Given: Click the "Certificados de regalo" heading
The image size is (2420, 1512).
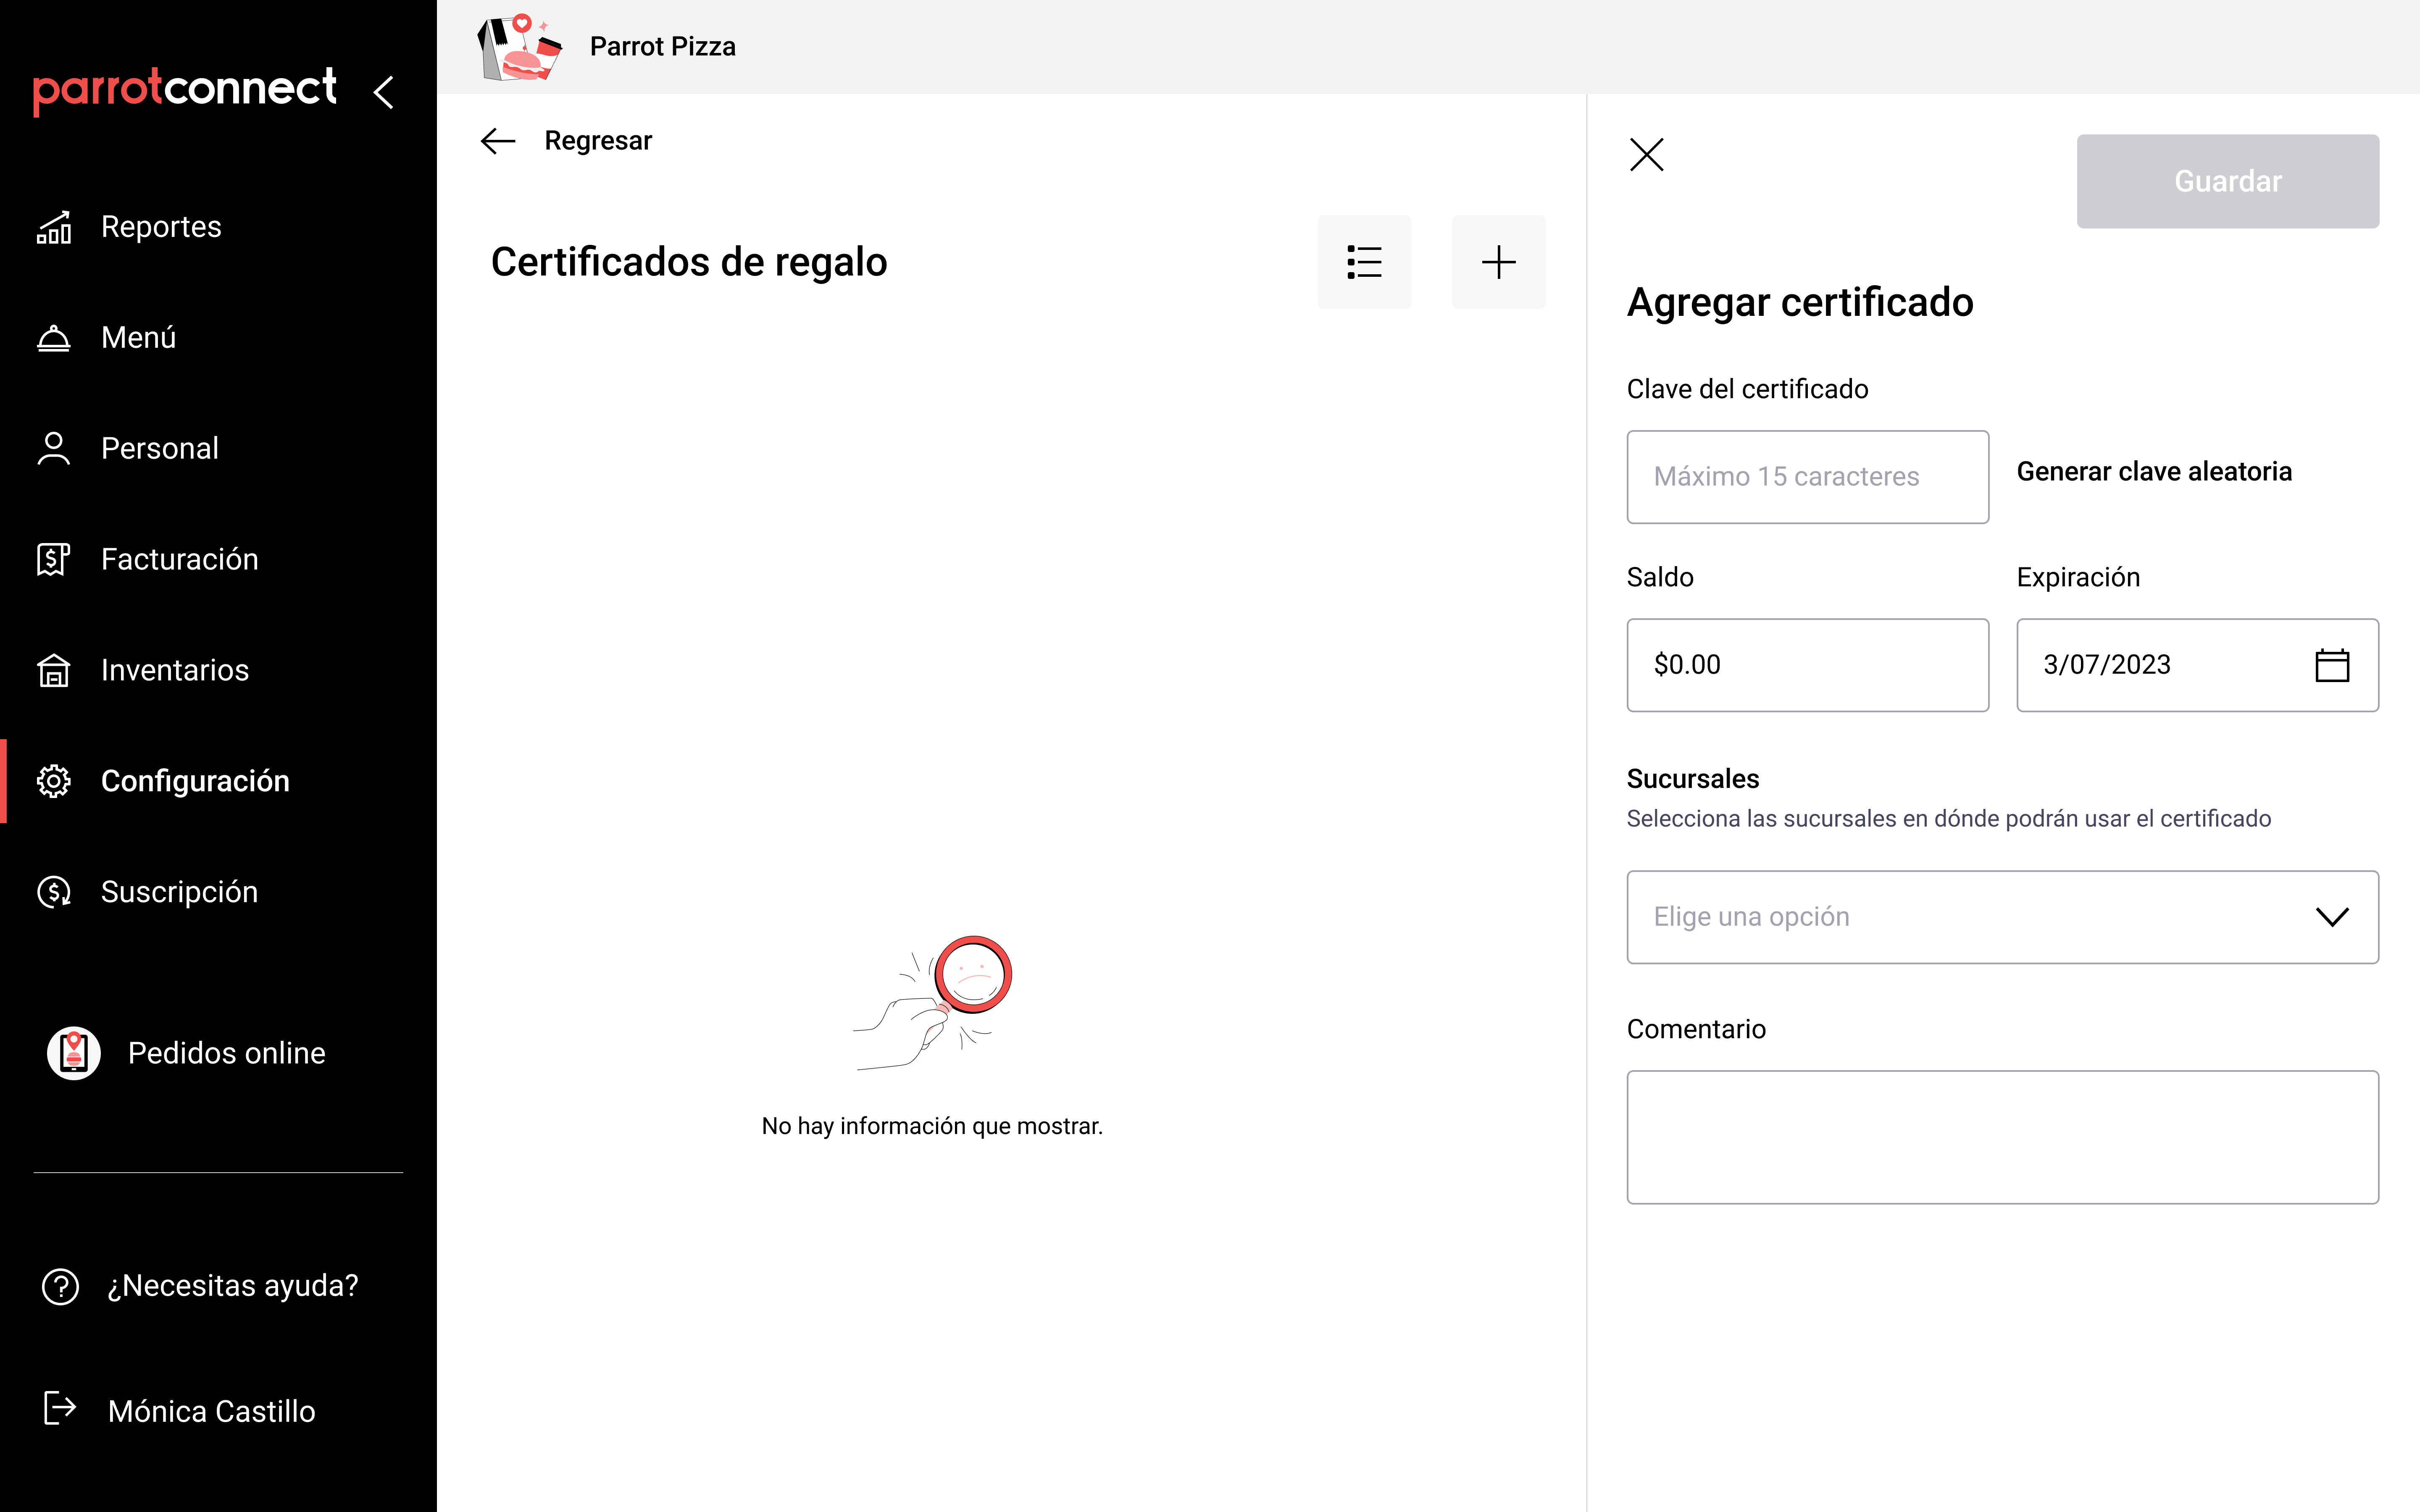Looking at the screenshot, I should 689,262.
